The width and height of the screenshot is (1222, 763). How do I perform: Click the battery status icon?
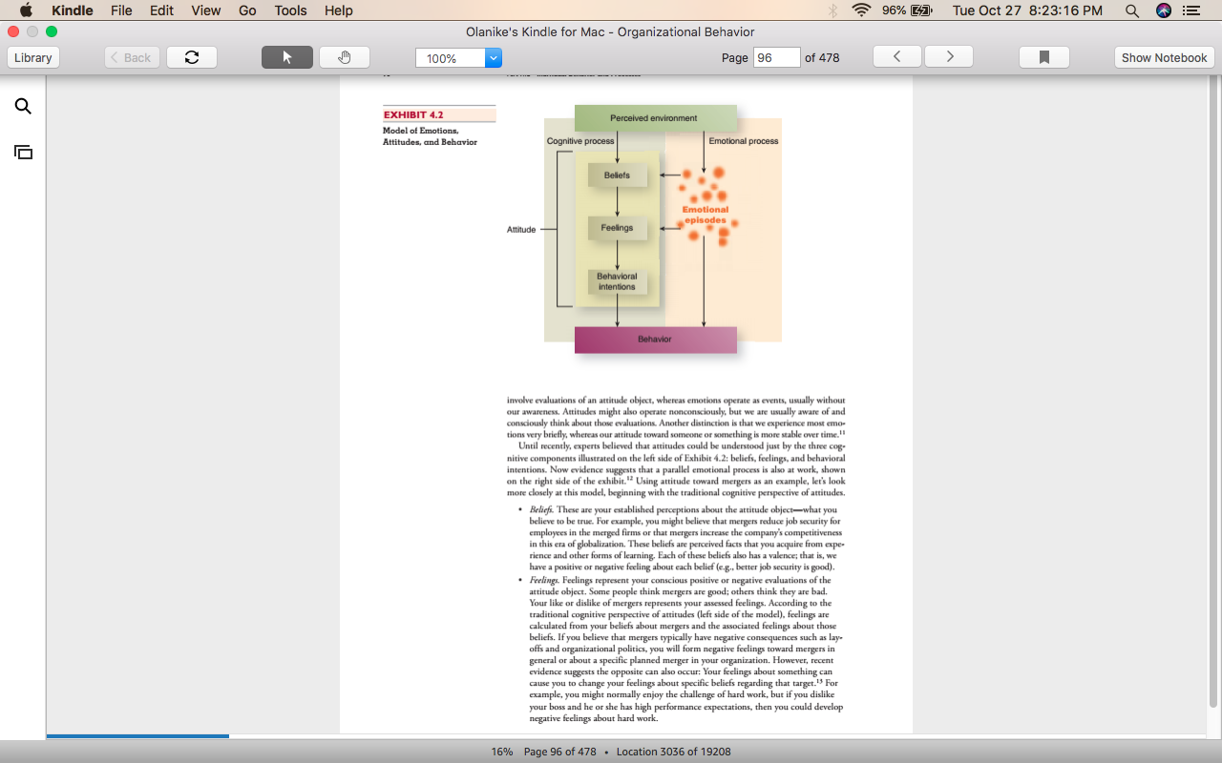(921, 10)
